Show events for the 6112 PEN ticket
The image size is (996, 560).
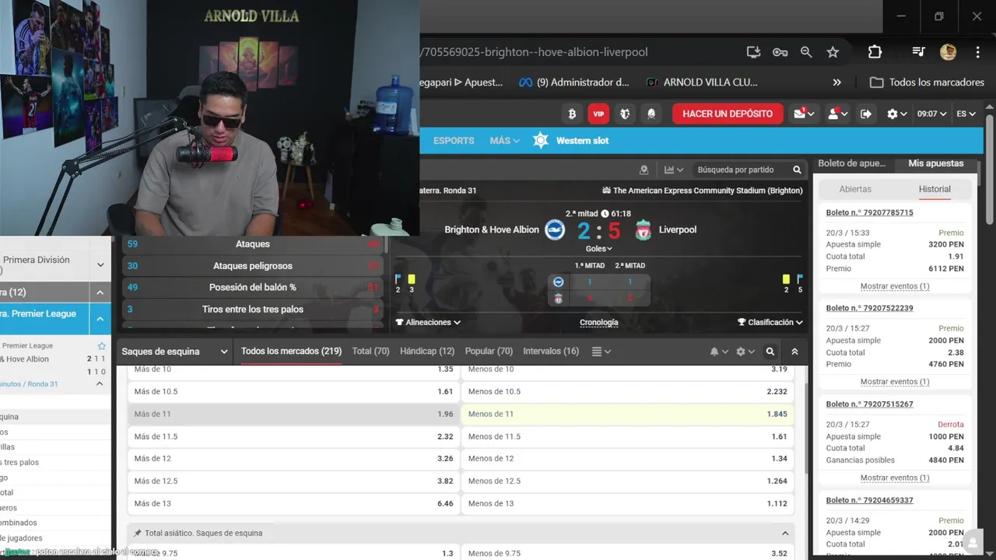tap(895, 286)
